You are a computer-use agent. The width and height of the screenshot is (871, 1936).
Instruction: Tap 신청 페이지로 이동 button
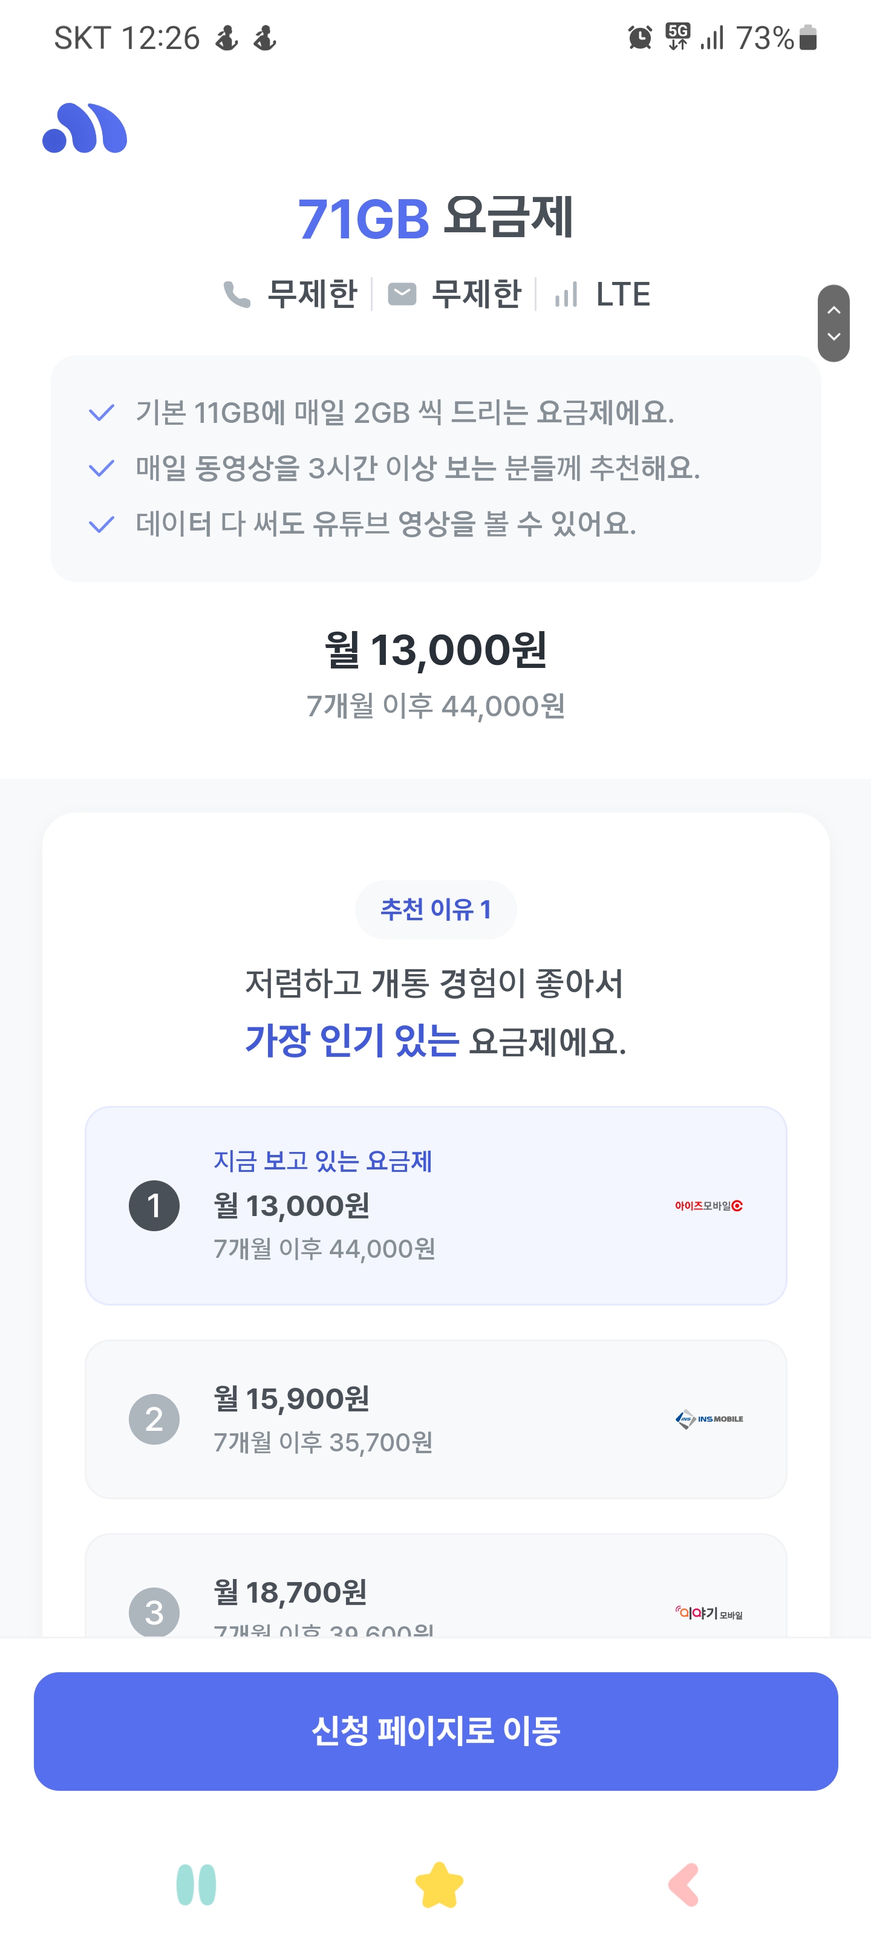pyautogui.click(x=436, y=1731)
